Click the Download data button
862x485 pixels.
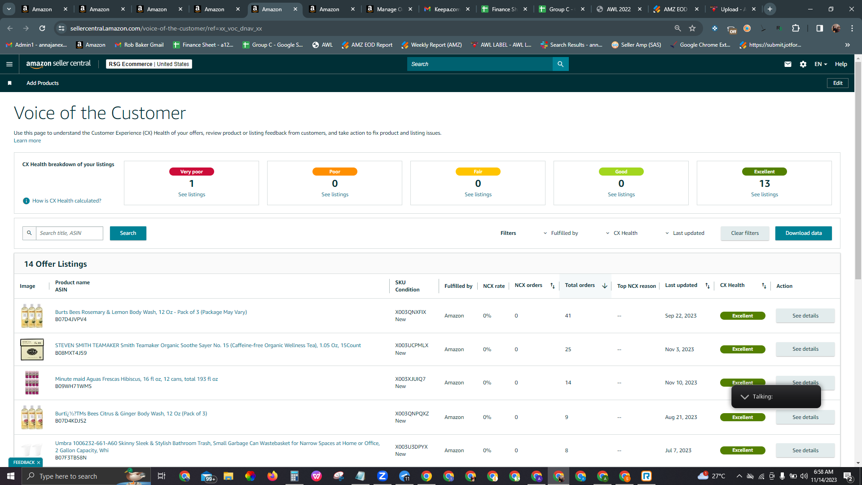pos(803,233)
